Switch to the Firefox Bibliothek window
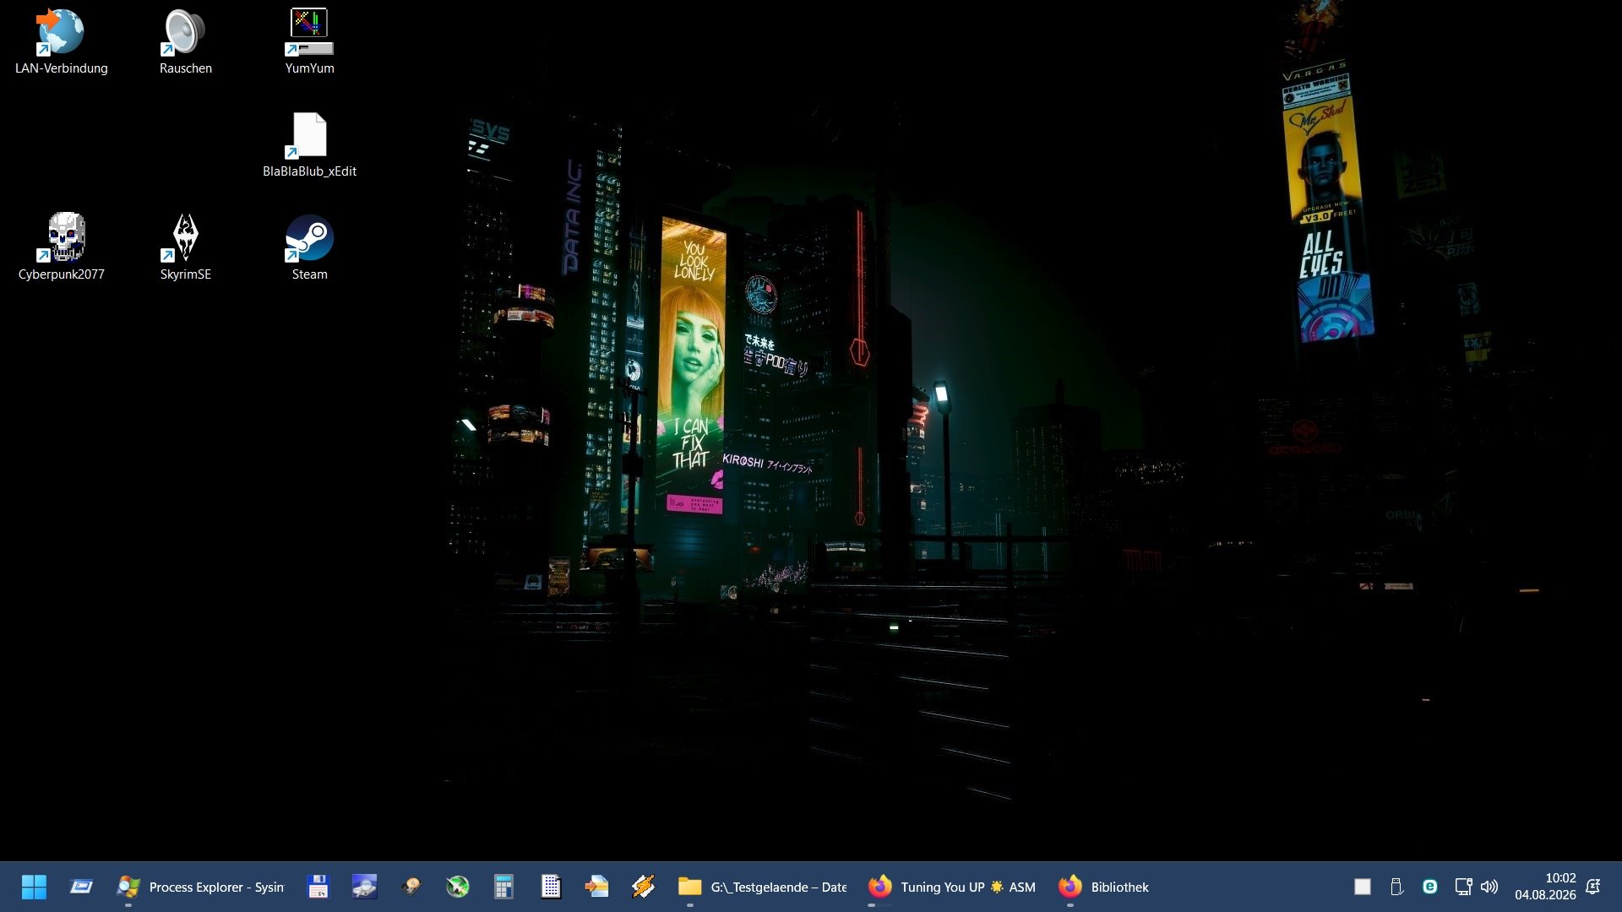Screen dimensions: 1622x912 click(1105, 887)
